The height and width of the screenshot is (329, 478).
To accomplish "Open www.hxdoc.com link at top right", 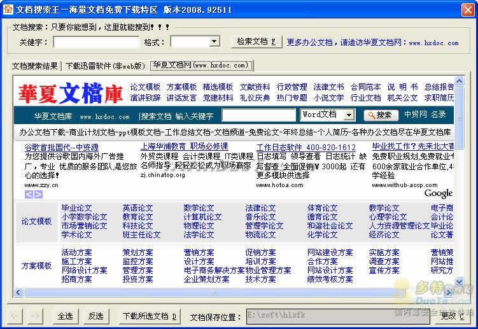I will 433,43.
